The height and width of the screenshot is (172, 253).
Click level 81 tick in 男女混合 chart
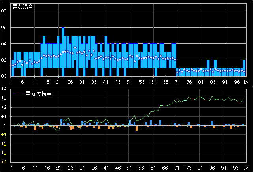(x=201, y=82)
